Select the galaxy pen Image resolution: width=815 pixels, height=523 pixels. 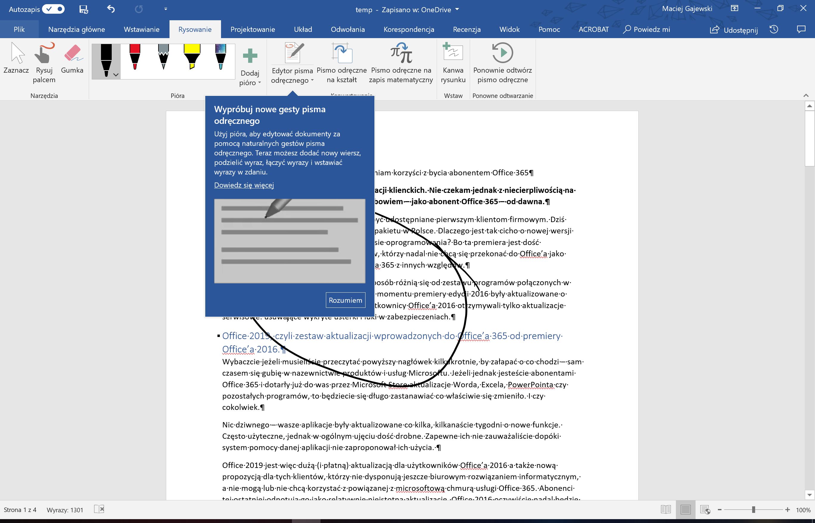point(220,57)
